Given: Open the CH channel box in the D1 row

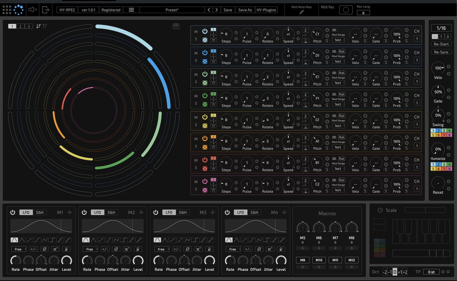Looking at the screenshot, I should tap(417, 60).
